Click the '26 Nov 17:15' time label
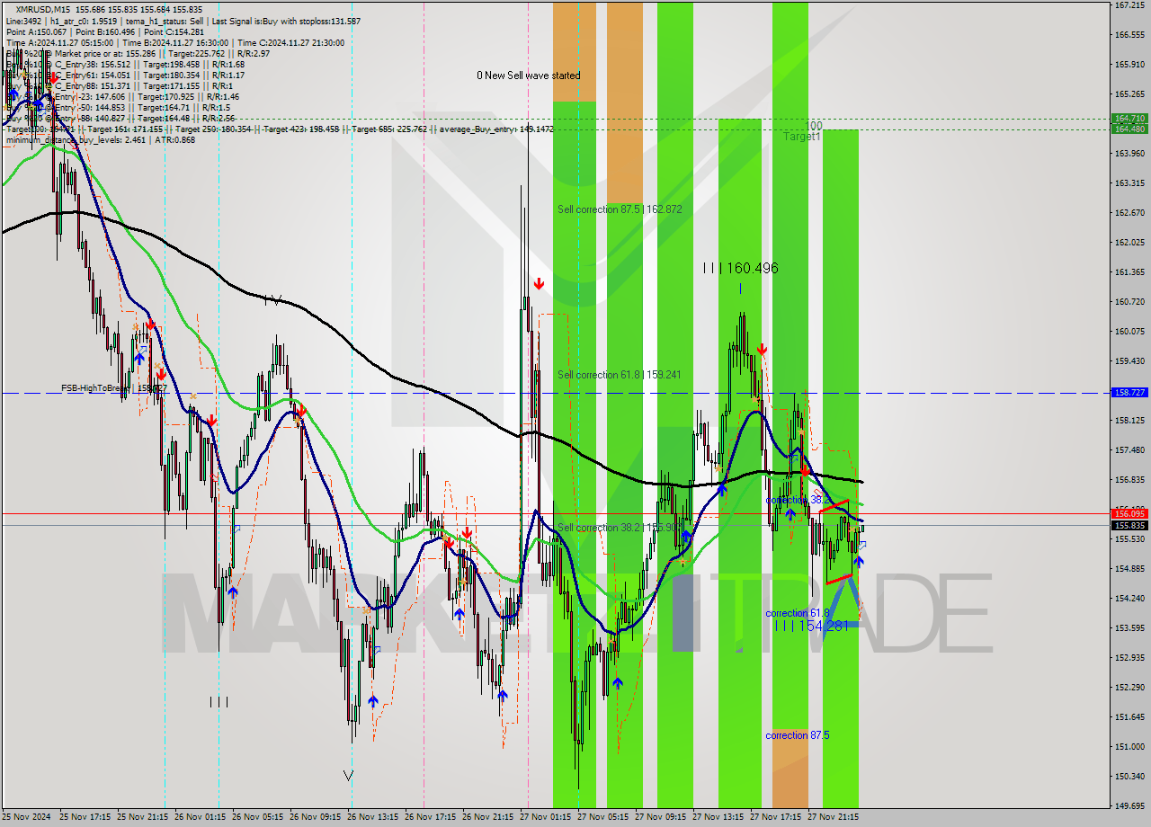1151x827 pixels. (x=430, y=818)
